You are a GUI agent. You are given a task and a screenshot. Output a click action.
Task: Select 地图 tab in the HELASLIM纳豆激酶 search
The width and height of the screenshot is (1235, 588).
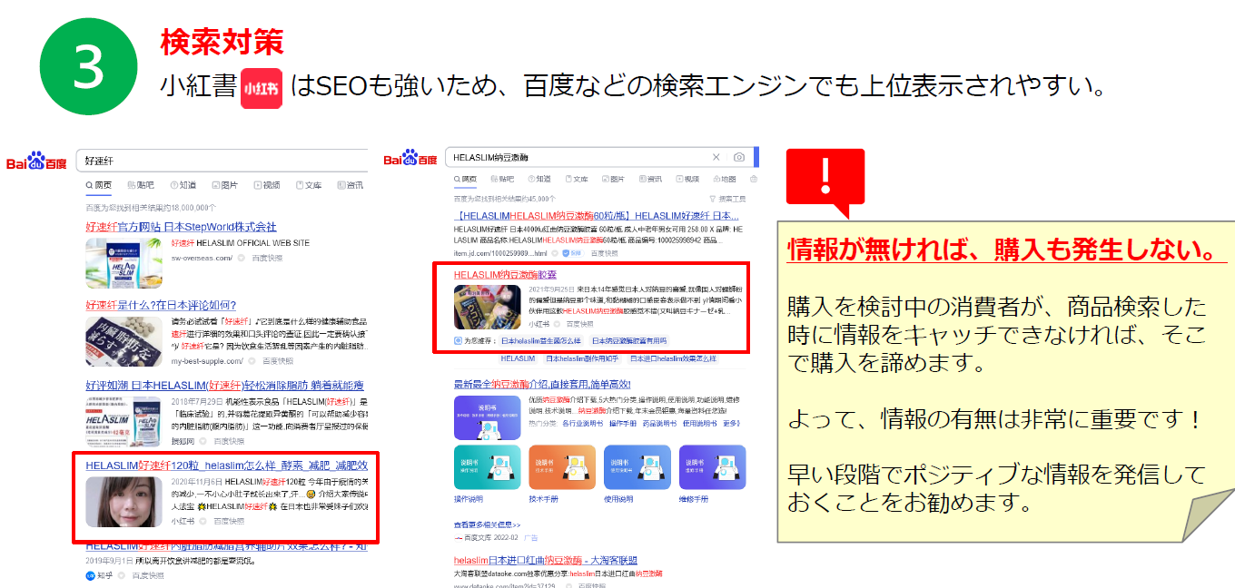(x=723, y=180)
